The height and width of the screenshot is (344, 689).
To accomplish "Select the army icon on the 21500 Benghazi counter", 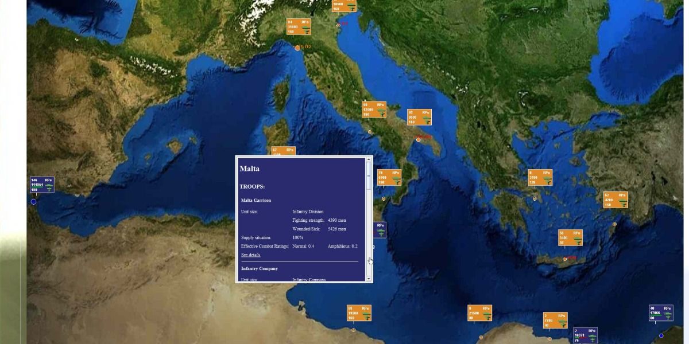I will [x=487, y=314].
